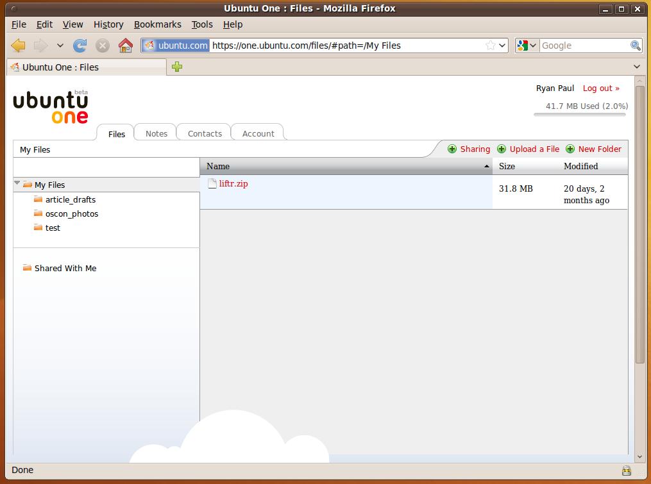Sort by the Name column header
The width and height of the screenshot is (651, 484).
[x=346, y=166]
